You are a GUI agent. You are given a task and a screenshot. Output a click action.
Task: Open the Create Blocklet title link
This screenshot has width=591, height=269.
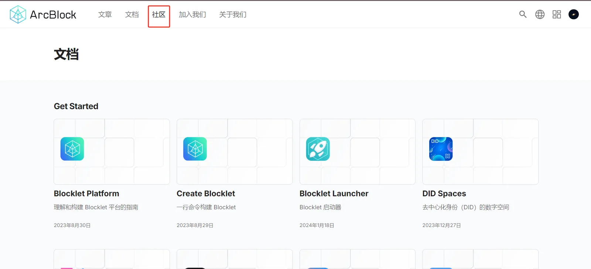point(206,193)
